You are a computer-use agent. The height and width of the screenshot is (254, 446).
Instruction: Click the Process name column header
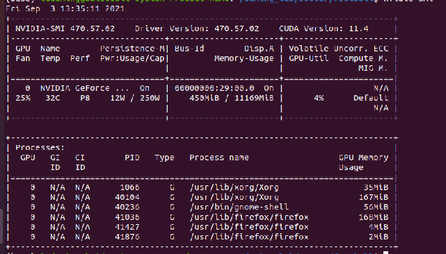click(219, 158)
